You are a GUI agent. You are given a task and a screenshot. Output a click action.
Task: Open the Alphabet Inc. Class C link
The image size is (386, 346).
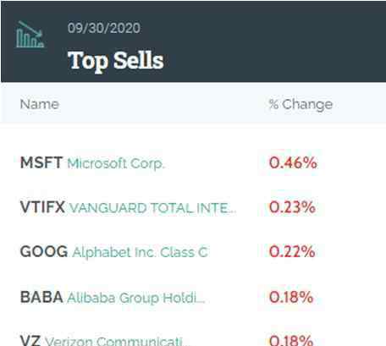(140, 252)
